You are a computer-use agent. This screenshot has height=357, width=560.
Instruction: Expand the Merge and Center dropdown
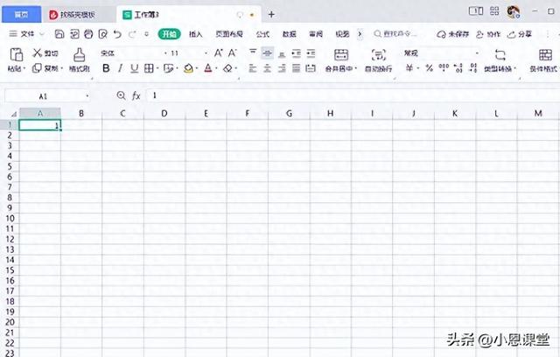(356, 68)
